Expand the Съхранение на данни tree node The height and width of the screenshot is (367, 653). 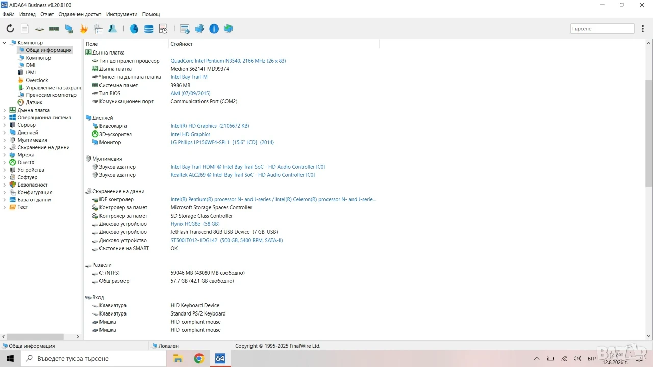coord(5,147)
